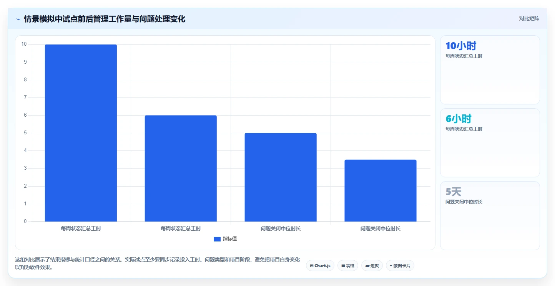Click the 每周状态汇总工时 caption under 6小时
This screenshot has height=286, width=555.
464,129
